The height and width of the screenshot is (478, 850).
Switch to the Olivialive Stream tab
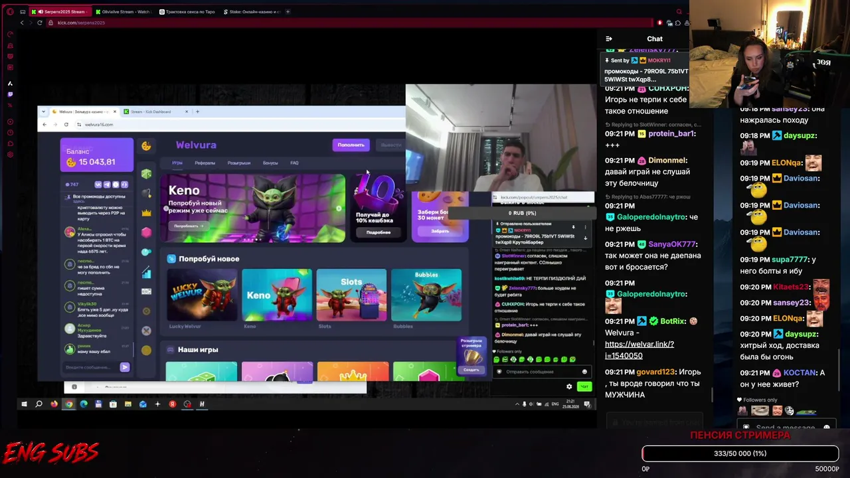click(123, 12)
